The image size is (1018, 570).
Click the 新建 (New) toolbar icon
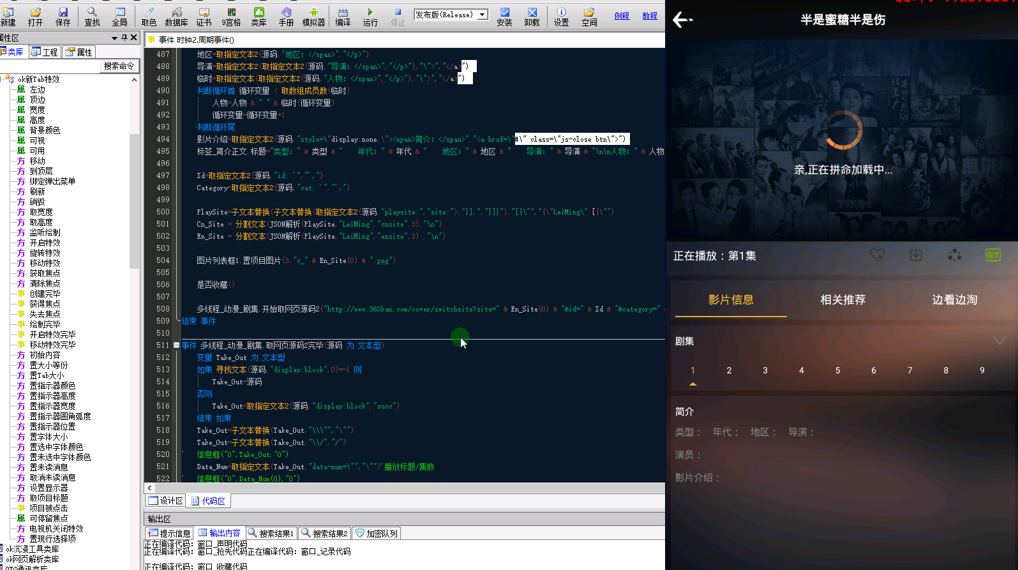pos(8,17)
